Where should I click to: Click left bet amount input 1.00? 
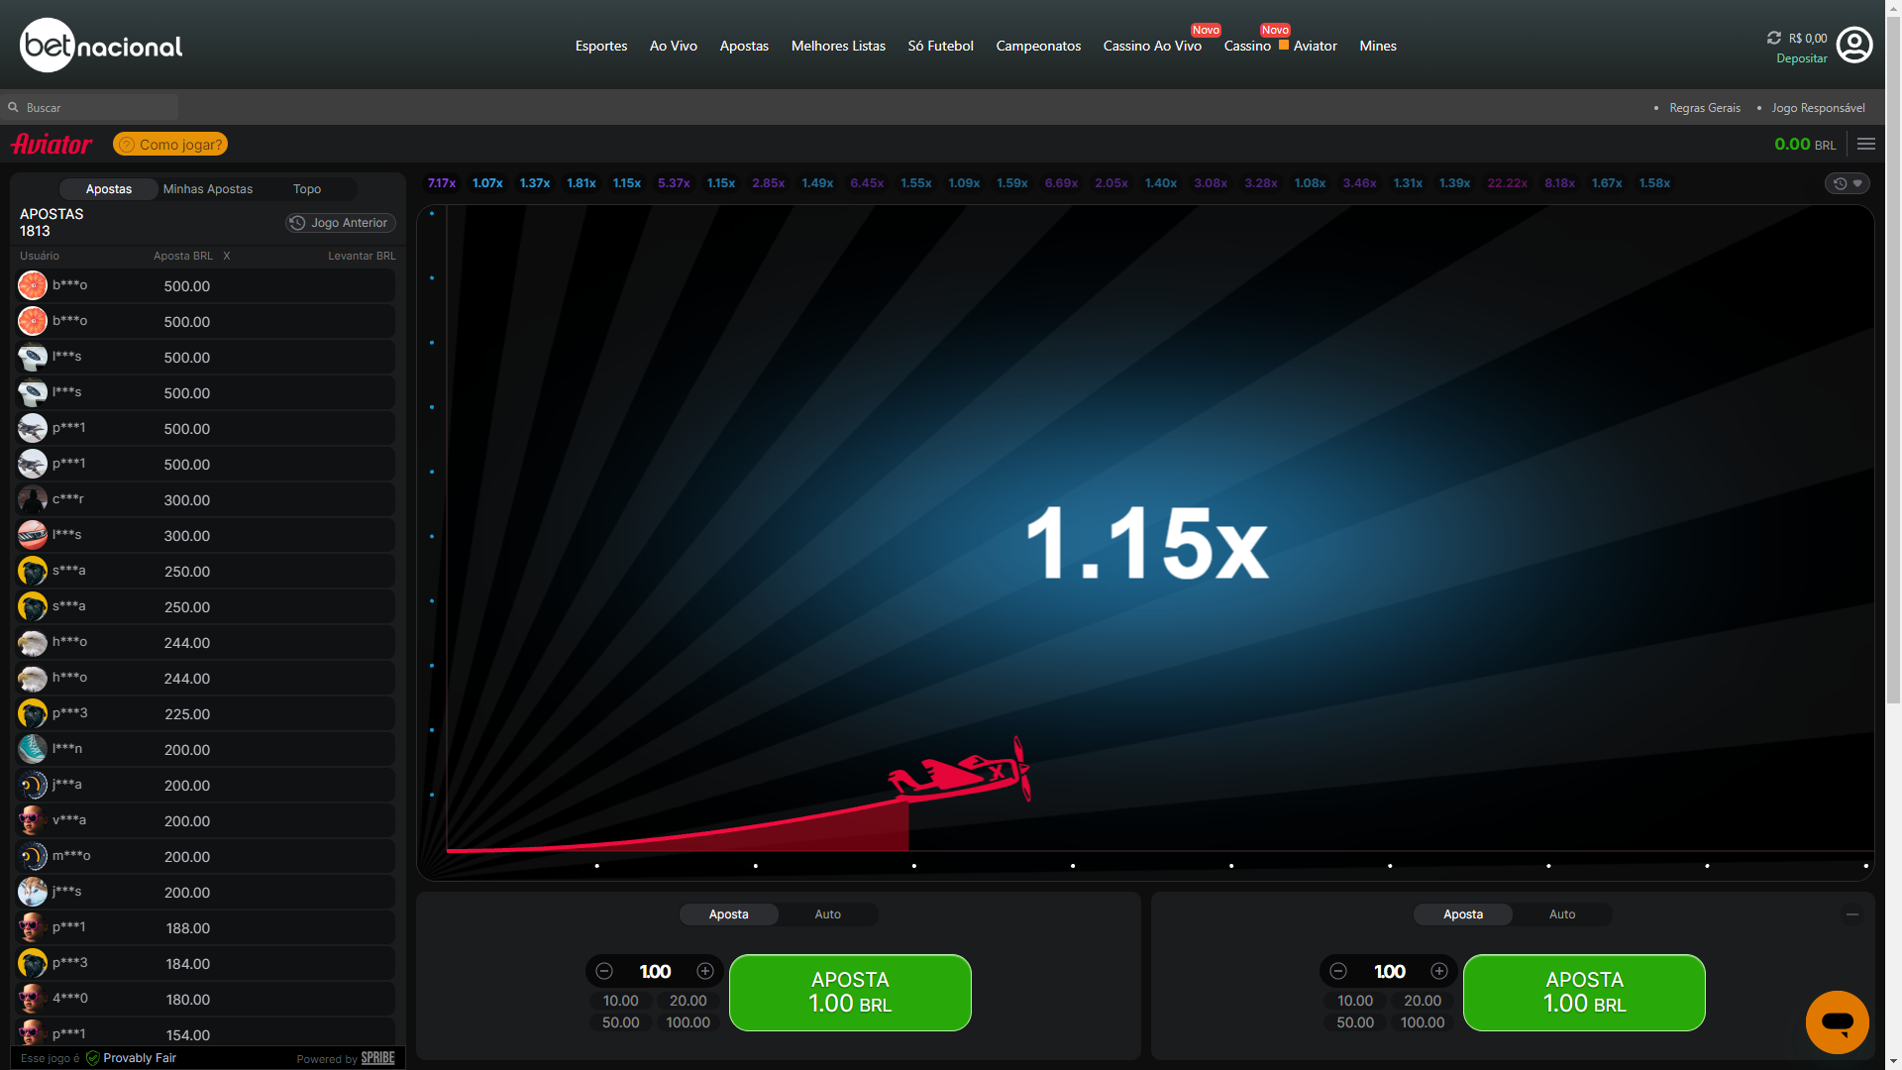(x=655, y=972)
